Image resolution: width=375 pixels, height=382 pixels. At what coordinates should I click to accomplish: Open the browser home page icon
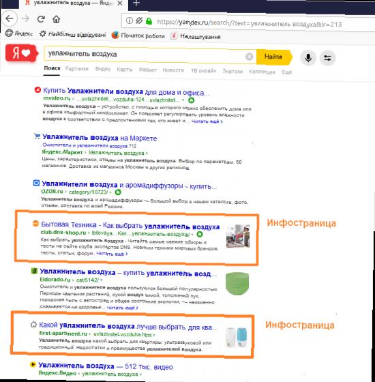point(56,19)
